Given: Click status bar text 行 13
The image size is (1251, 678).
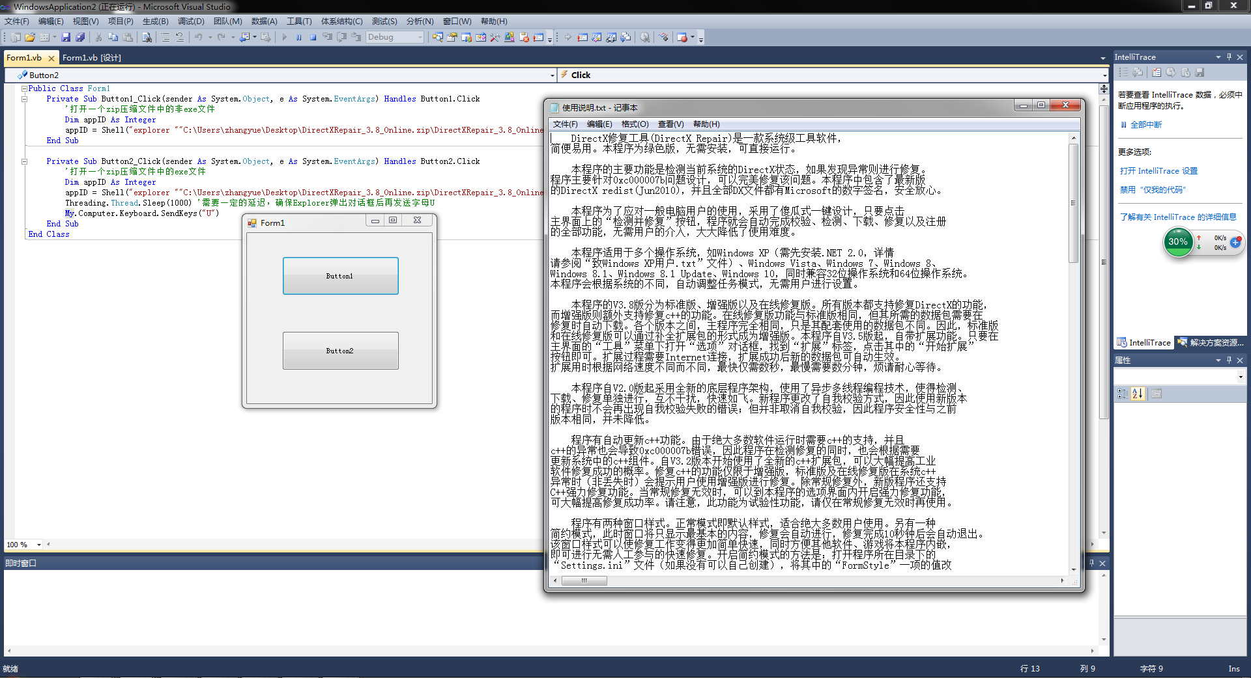Looking at the screenshot, I should 1030,669.
